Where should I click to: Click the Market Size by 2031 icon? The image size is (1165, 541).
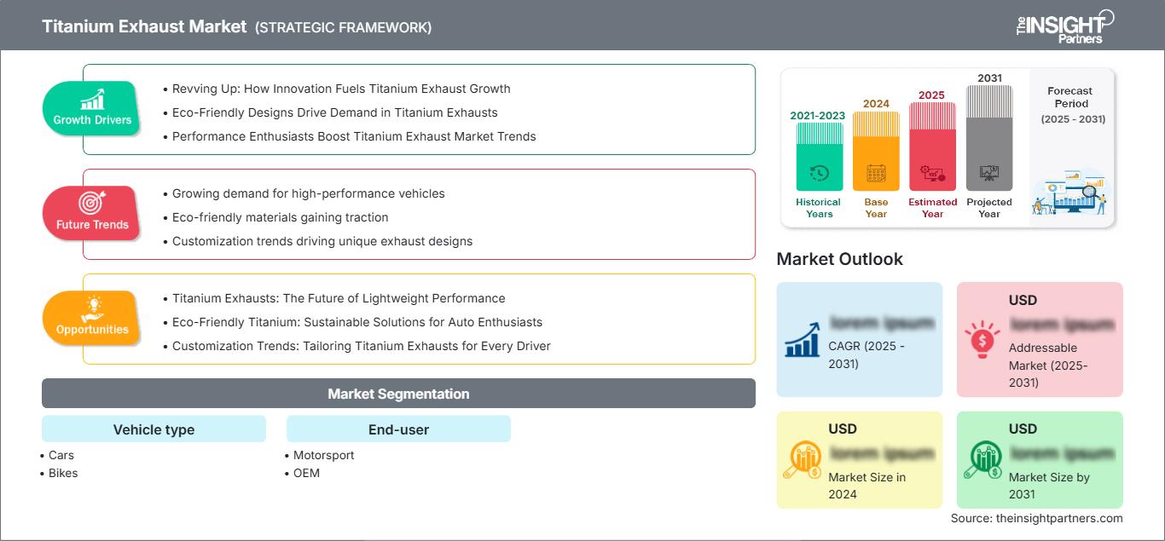click(982, 461)
